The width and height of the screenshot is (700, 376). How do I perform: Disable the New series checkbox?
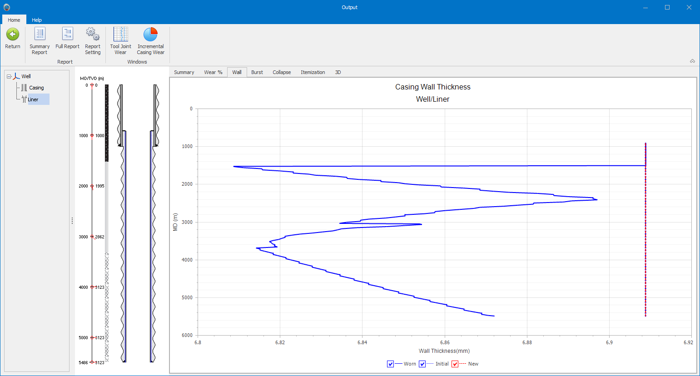pos(455,364)
